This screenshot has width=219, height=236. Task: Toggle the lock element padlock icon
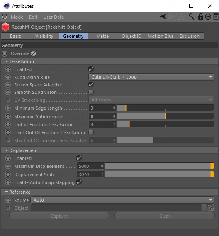coord(200,17)
